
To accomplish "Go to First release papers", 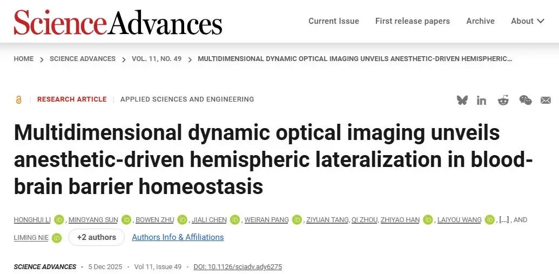I will tap(412, 21).
